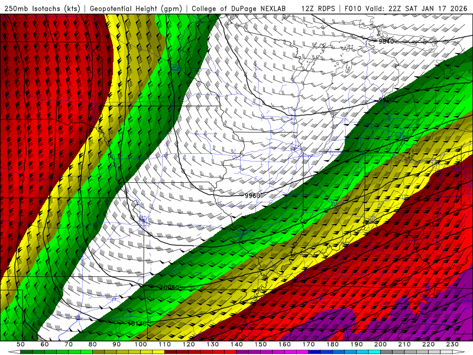Viewport: 473px width, 355px height.
Task: Click the 80 legend tick label
Action: tap(93, 344)
